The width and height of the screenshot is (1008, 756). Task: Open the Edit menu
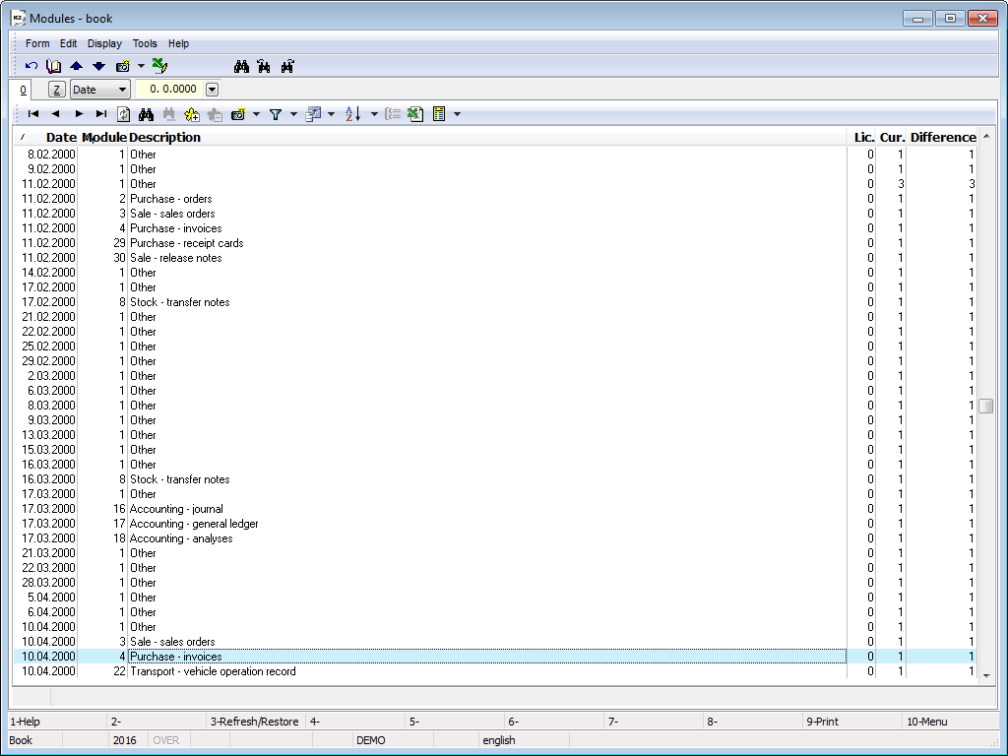click(x=68, y=43)
